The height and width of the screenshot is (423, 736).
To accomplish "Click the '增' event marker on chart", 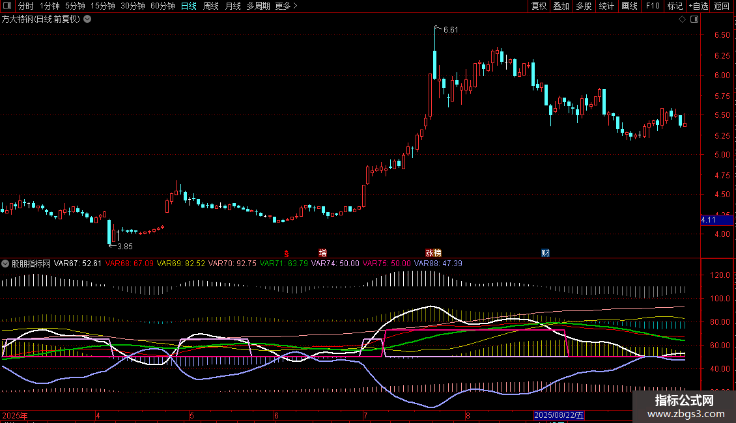I will [323, 252].
